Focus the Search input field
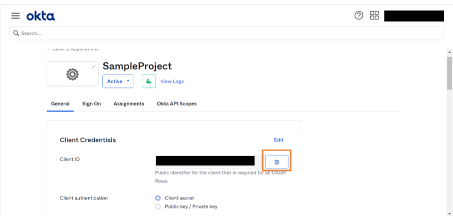Image resolution: width=453 pixels, height=218 pixels. pos(225,33)
